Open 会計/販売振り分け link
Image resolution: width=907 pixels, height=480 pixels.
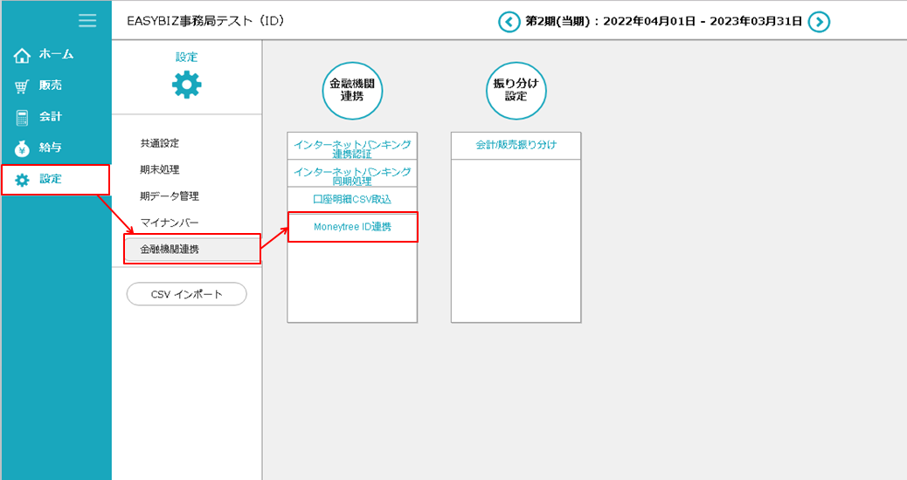(x=516, y=145)
